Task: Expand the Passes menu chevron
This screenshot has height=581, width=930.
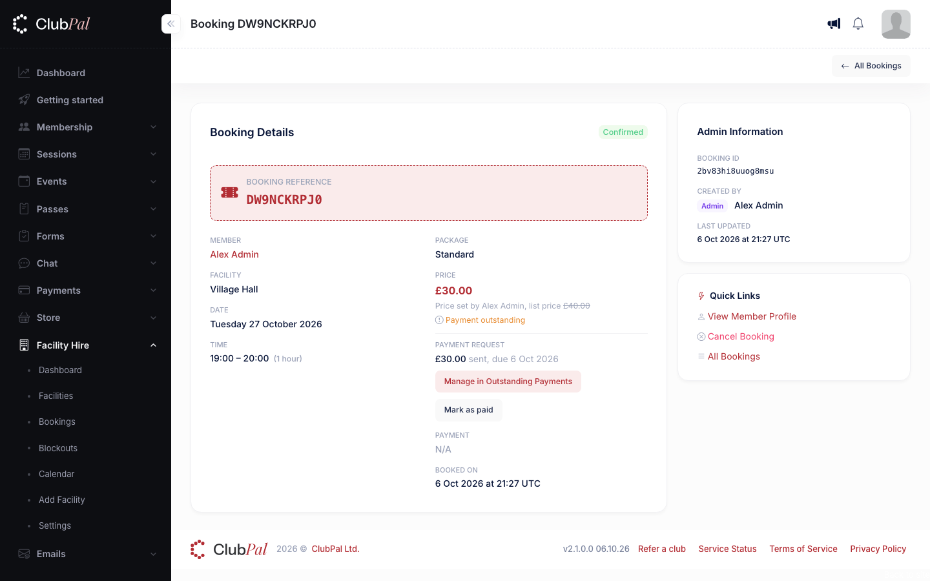Action: click(x=154, y=209)
